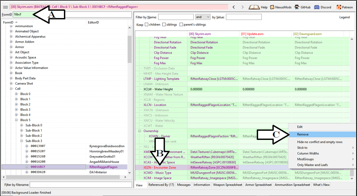Screen dimensions: 357x196
Task: Open Discord link icon
Action: [317, 7]
